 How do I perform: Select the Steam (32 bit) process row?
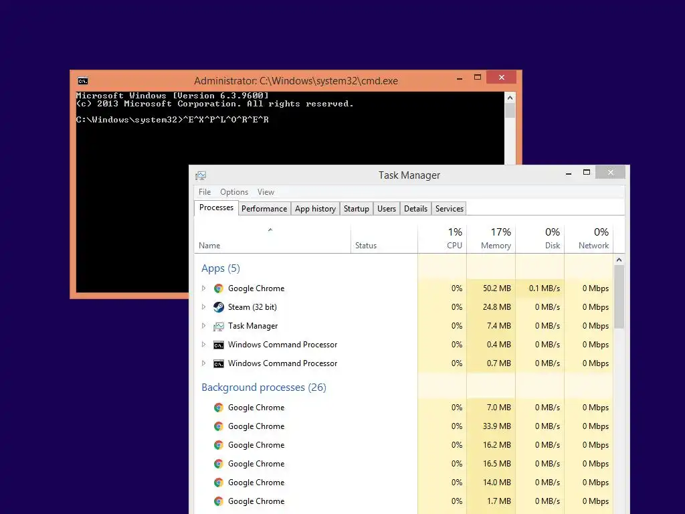point(403,307)
